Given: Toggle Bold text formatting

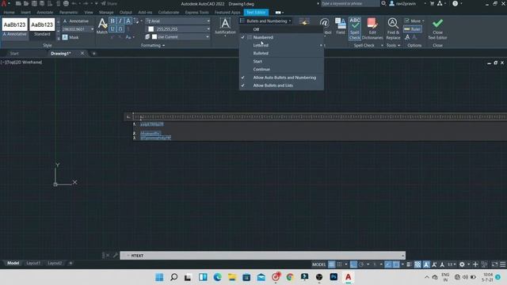Looking at the screenshot, I should click(112, 21).
